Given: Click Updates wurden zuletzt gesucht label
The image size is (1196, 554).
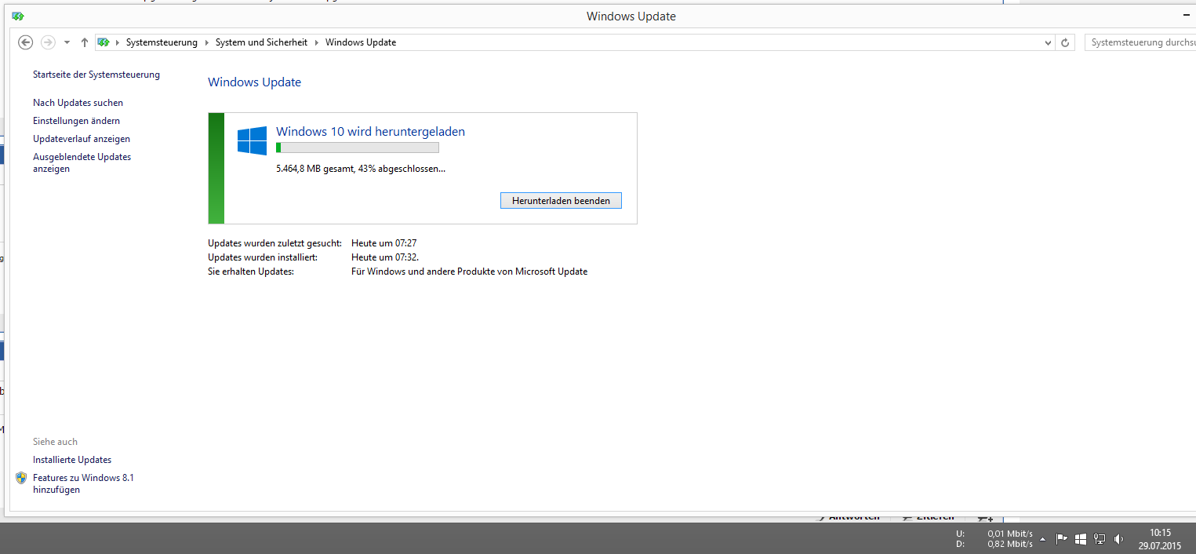Looking at the screenshot, I should coord(274,243).
